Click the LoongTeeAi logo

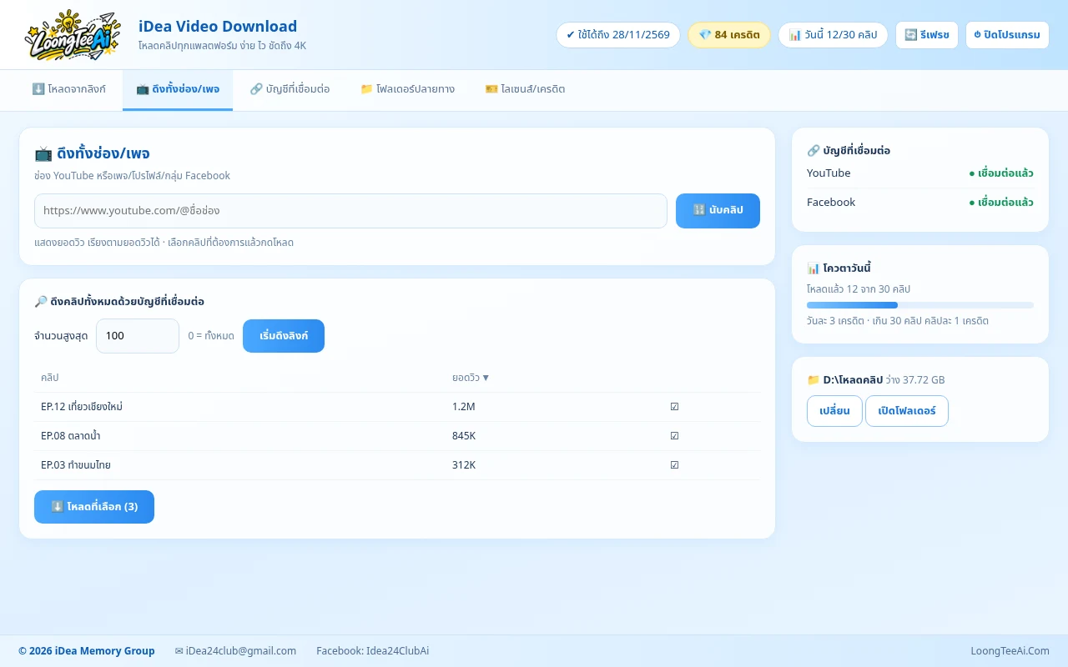(x=73, y=35)
